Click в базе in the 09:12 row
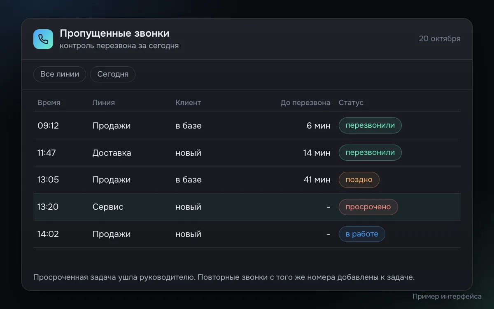The image size is (494, 309). (189, 126)
